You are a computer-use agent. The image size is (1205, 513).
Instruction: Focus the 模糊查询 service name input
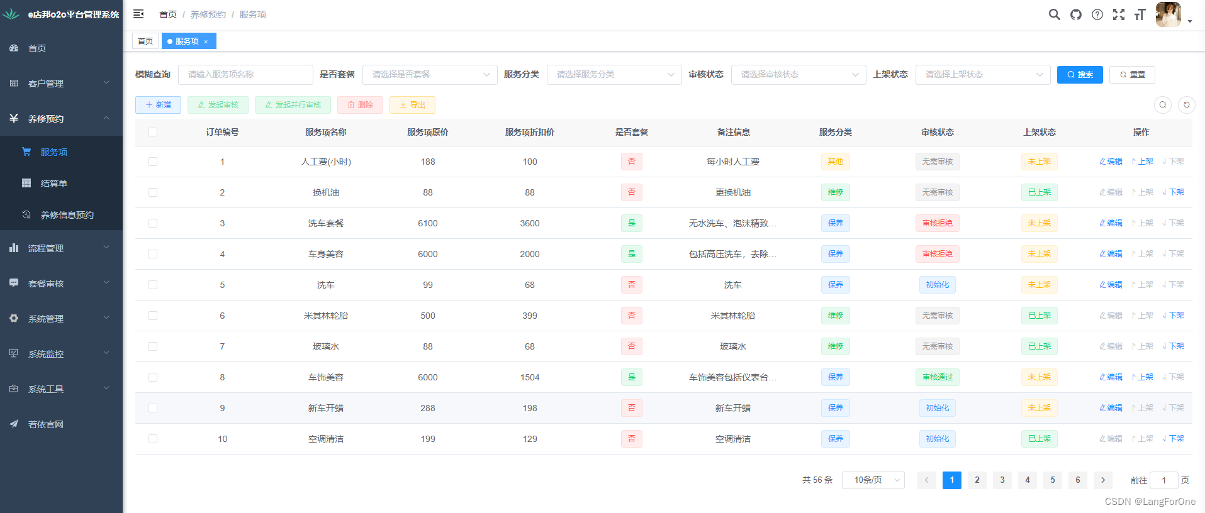[x=245, y=75]
